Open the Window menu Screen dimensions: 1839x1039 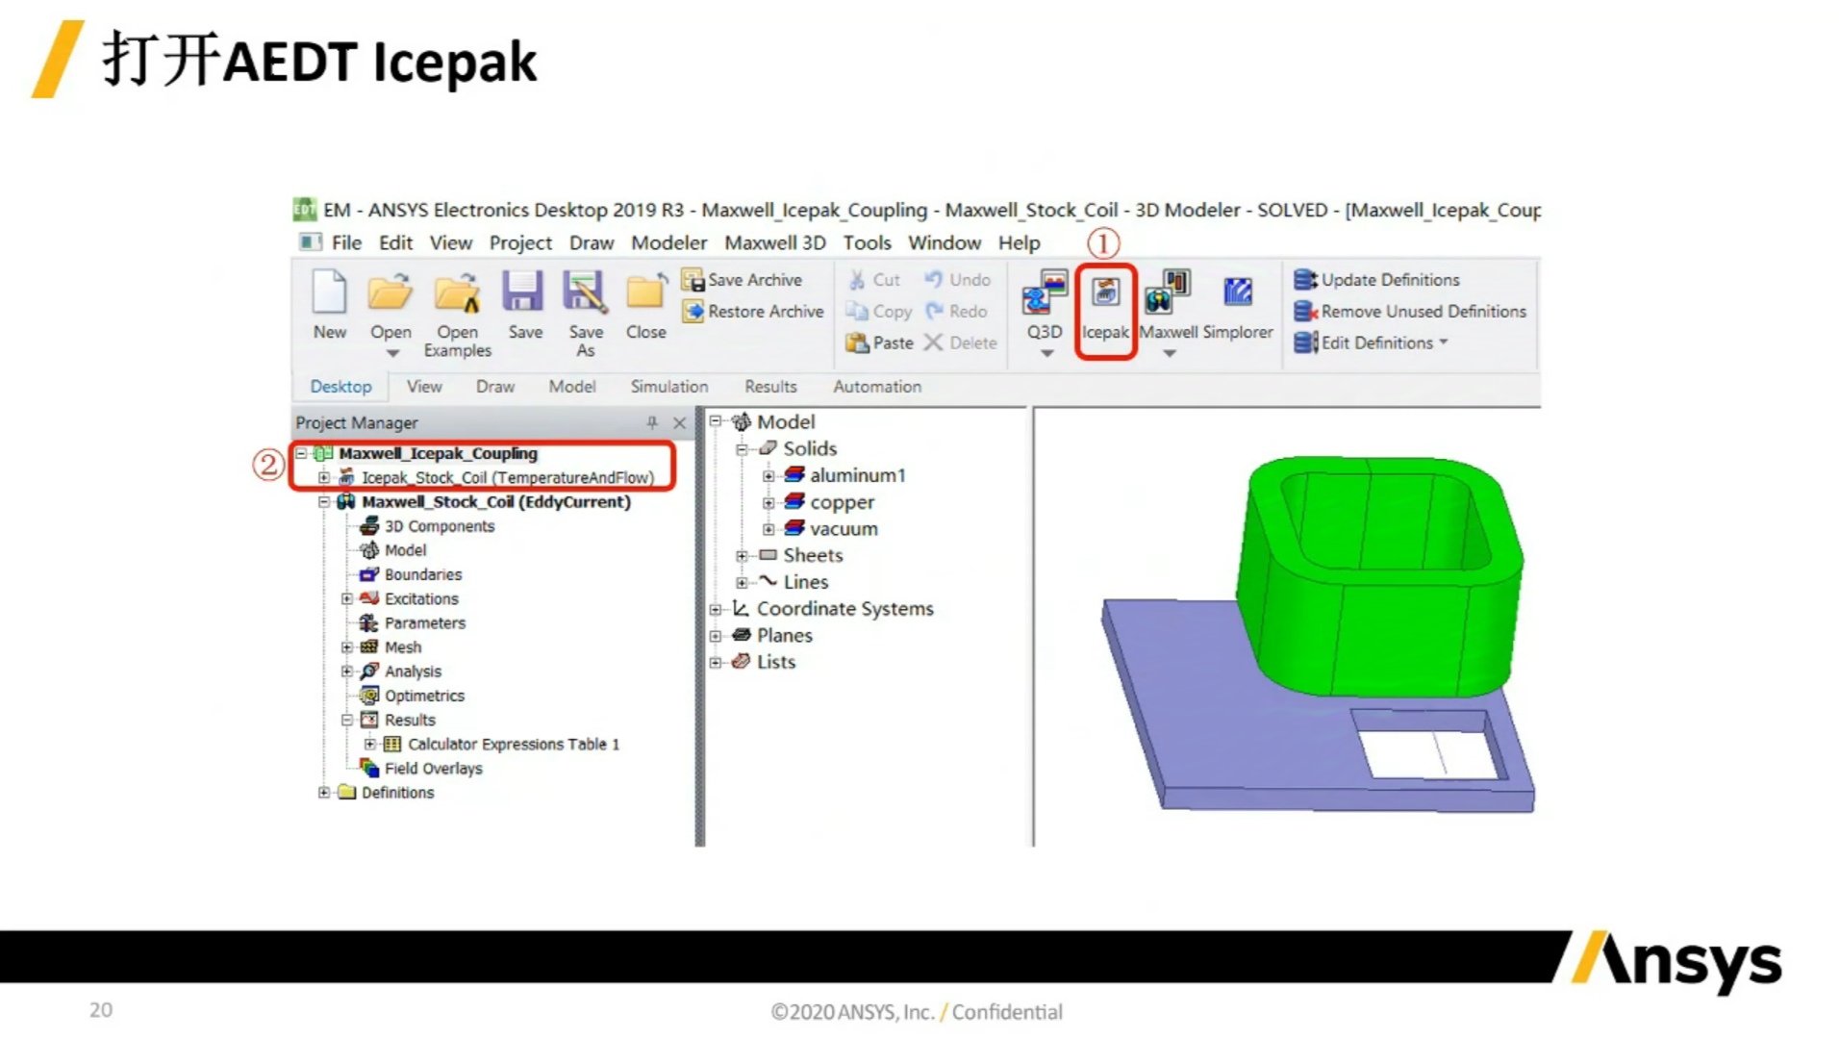coord(945,243)
